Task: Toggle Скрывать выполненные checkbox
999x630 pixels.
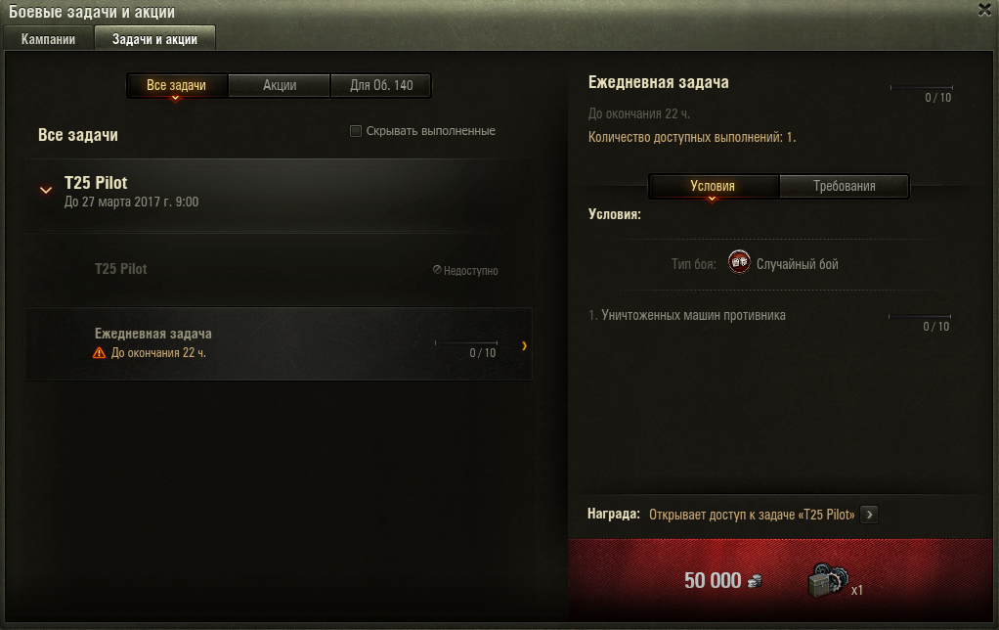Action: [x=356, y=131]
